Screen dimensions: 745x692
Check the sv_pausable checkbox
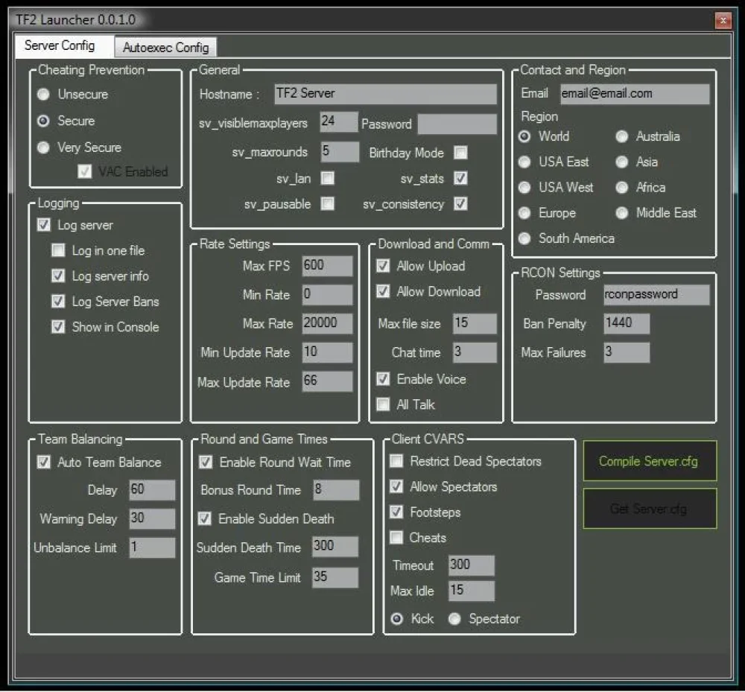[327, 204]
